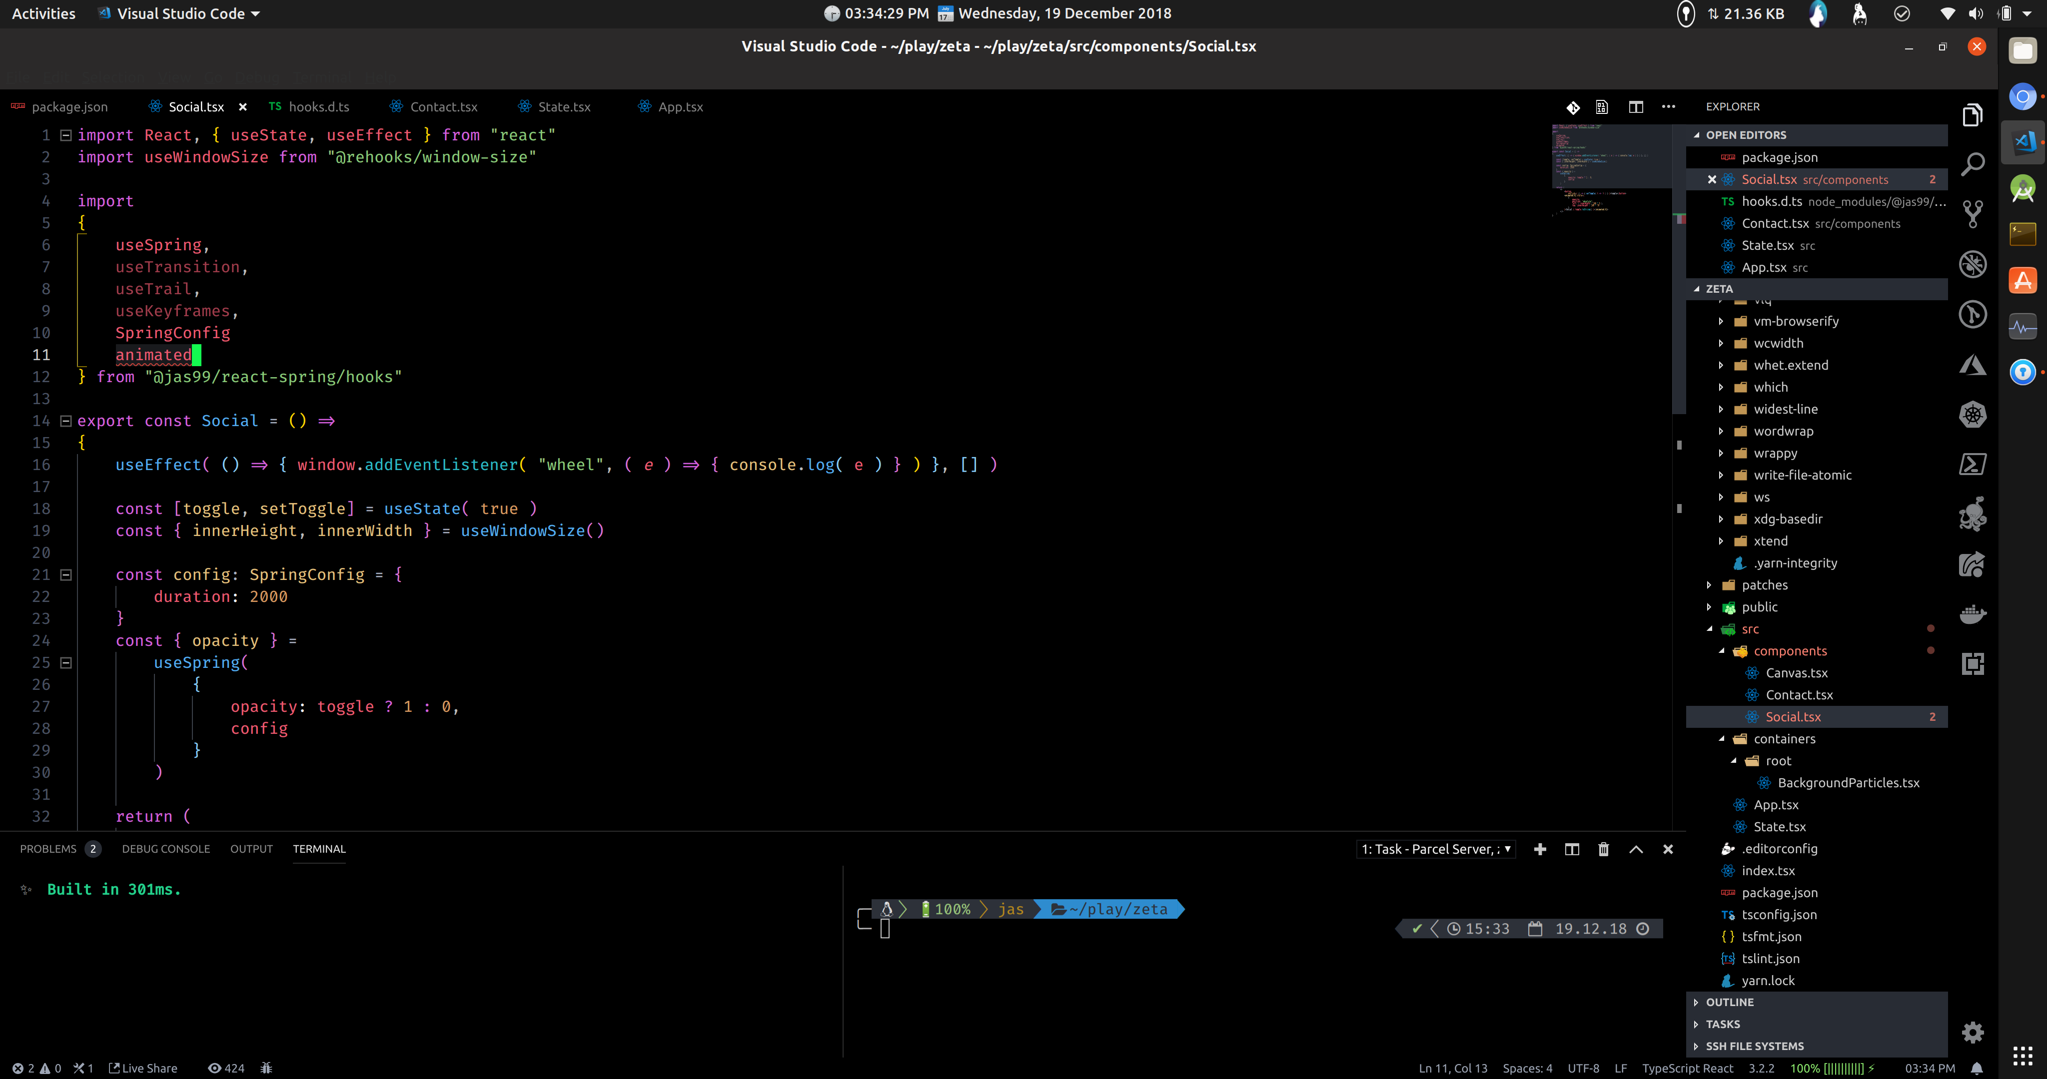Click the bug icon in the status bar
Screen dimensions: 2047x1079
tap(266, 1069)
